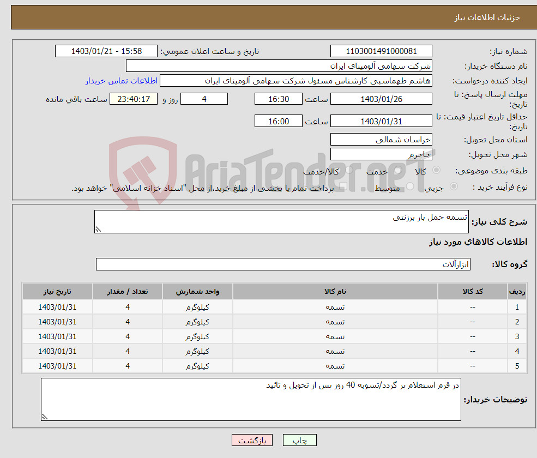537x458 pixels.
Task: Click the response deadline time 16:30
Action: pos(279,99)
